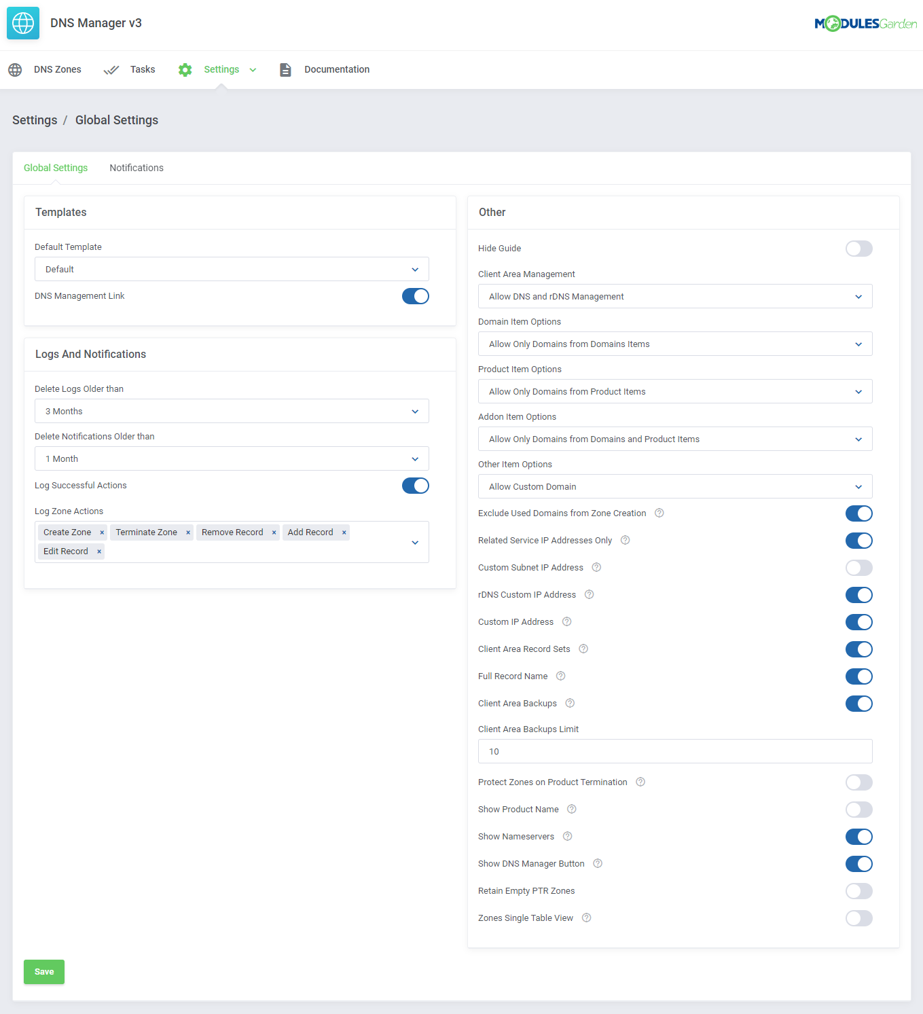Remove the Terminate Zone tag
923x1014 pixels.
point(188,532)
